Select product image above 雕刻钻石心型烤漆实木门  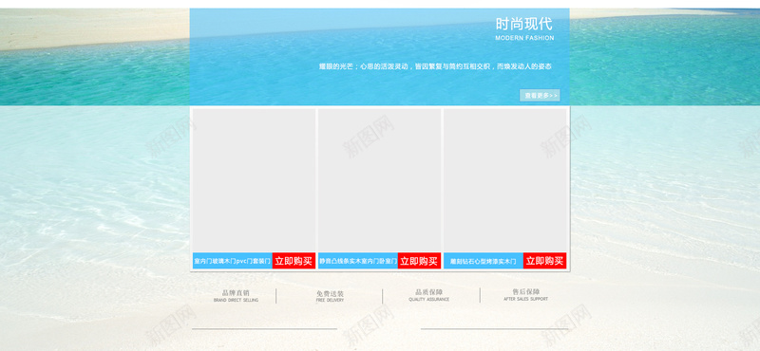pyautogui.click(x=505, y=180)
